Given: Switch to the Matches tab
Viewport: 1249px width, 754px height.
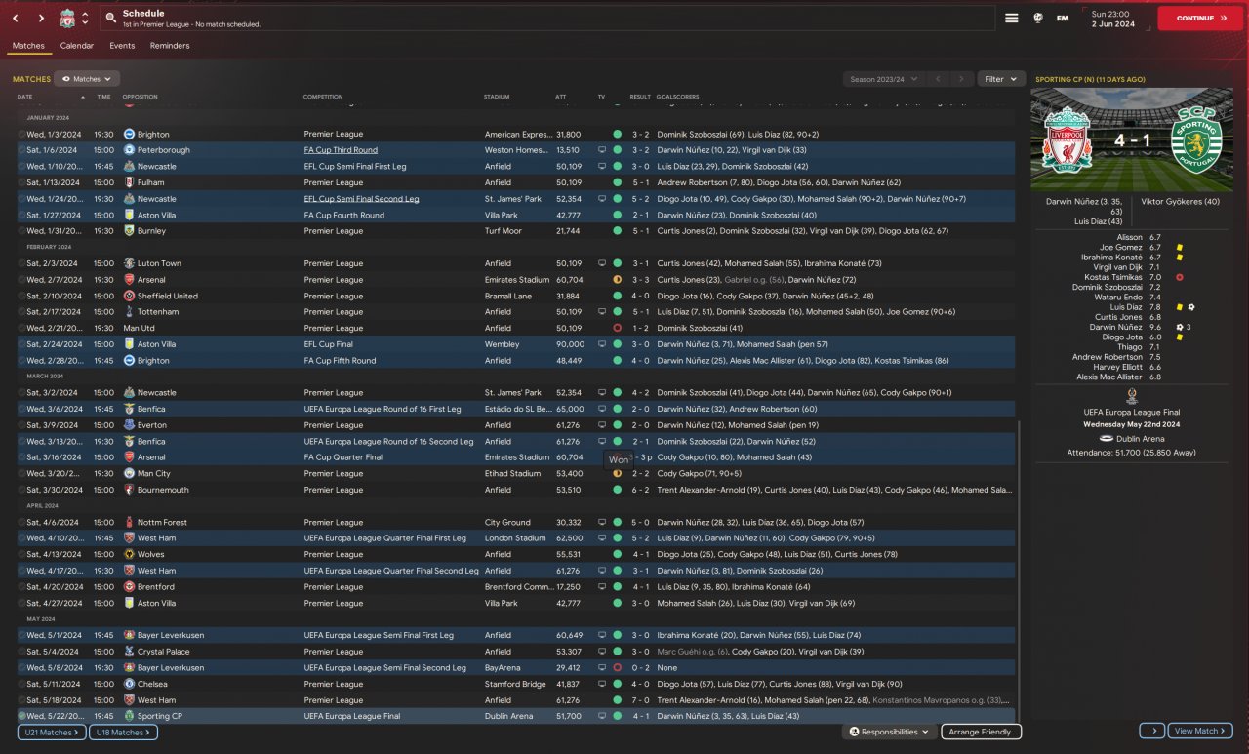Looking at the screenshot, I should pos(28,46).
